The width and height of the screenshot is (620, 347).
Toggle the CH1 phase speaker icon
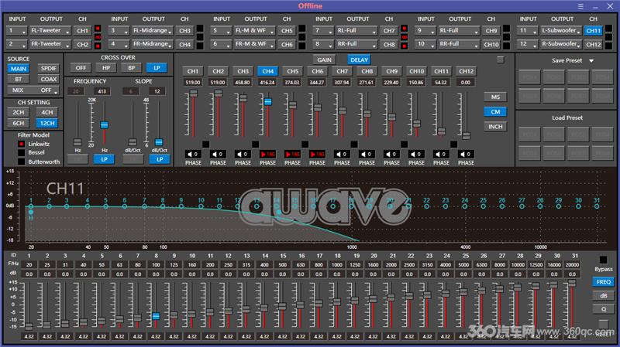point(193,154)
